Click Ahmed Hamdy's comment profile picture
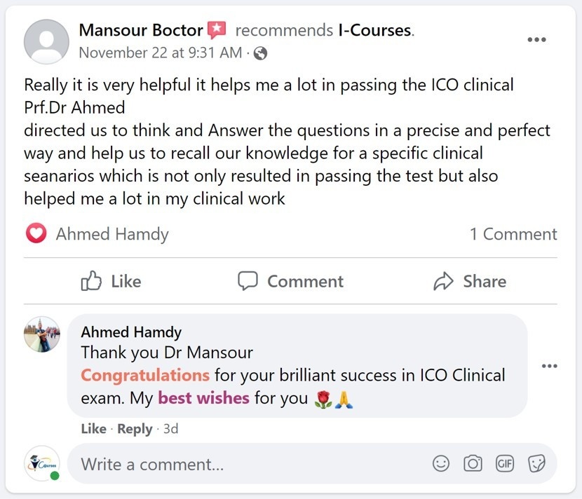The image size is (582, 499). (x=42, y=334)
